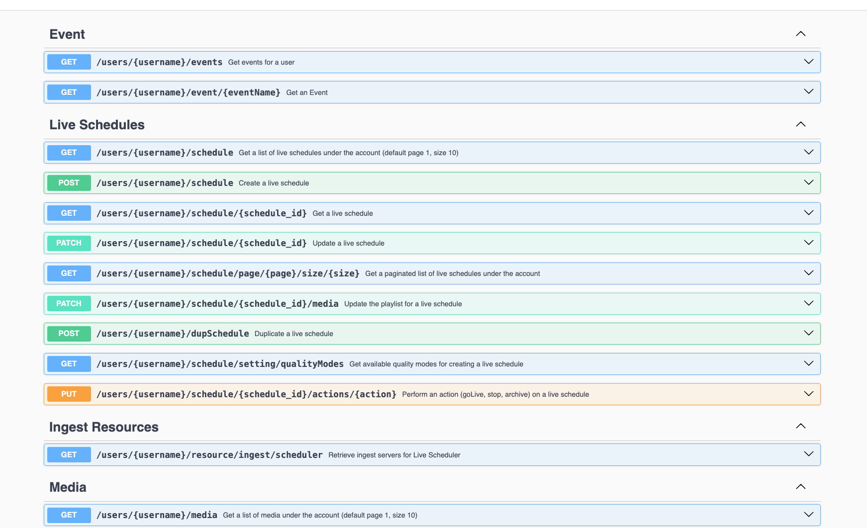Click the POST badge for Create a live schedule
The width and height of the screenshot is (867, 528).
(69, 183)
